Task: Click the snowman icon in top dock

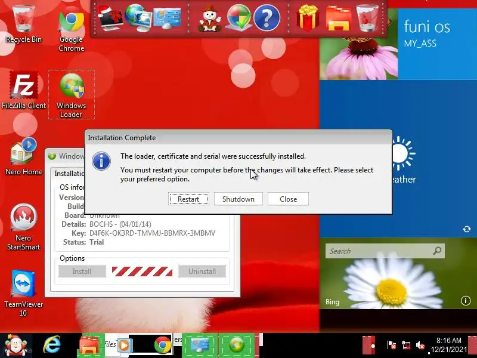Action: (210, 18)
